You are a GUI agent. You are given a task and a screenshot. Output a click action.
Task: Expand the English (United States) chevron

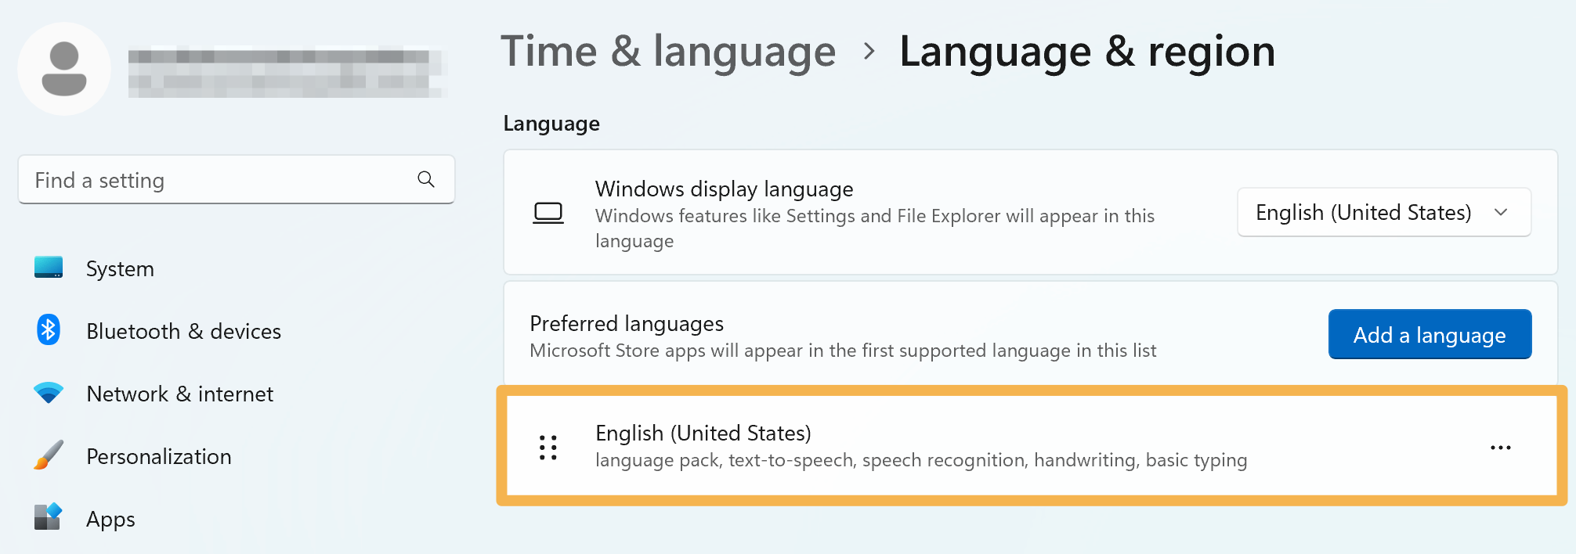pos(1501,212)
